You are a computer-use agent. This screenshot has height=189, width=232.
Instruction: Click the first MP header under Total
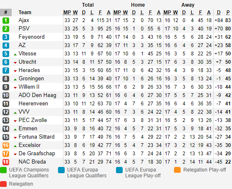pos(67,12)
